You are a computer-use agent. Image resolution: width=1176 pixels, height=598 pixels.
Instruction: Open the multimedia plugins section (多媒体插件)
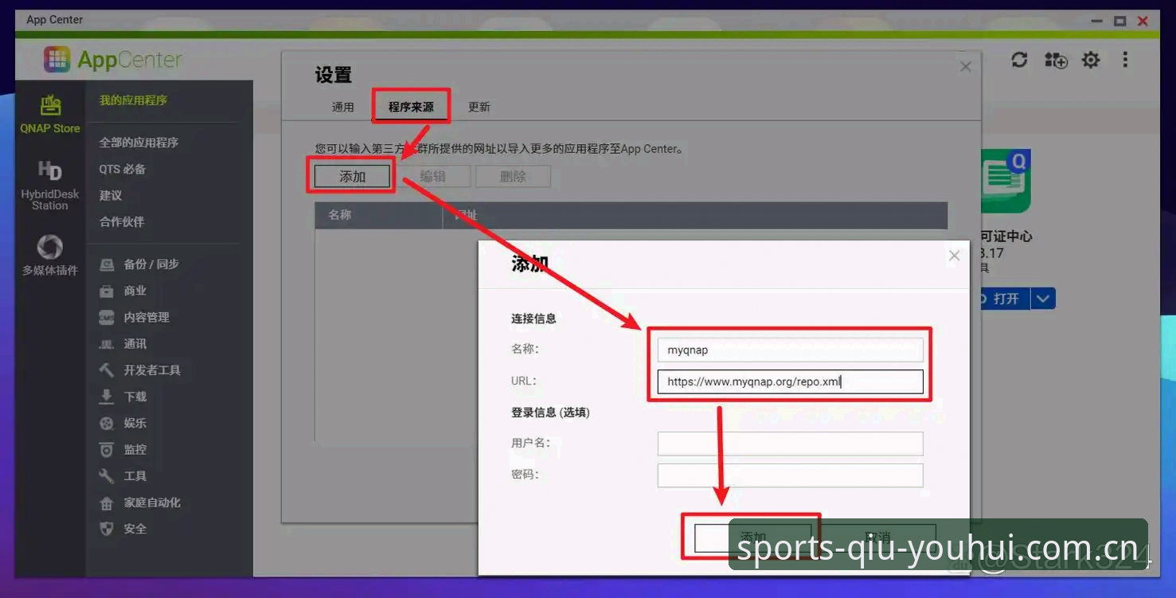click(50, 255)
